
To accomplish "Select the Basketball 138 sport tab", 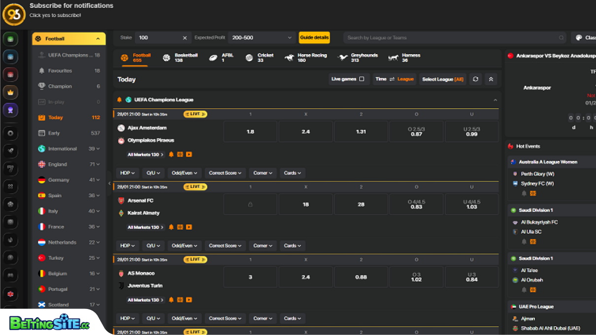I will coord(180,58).
